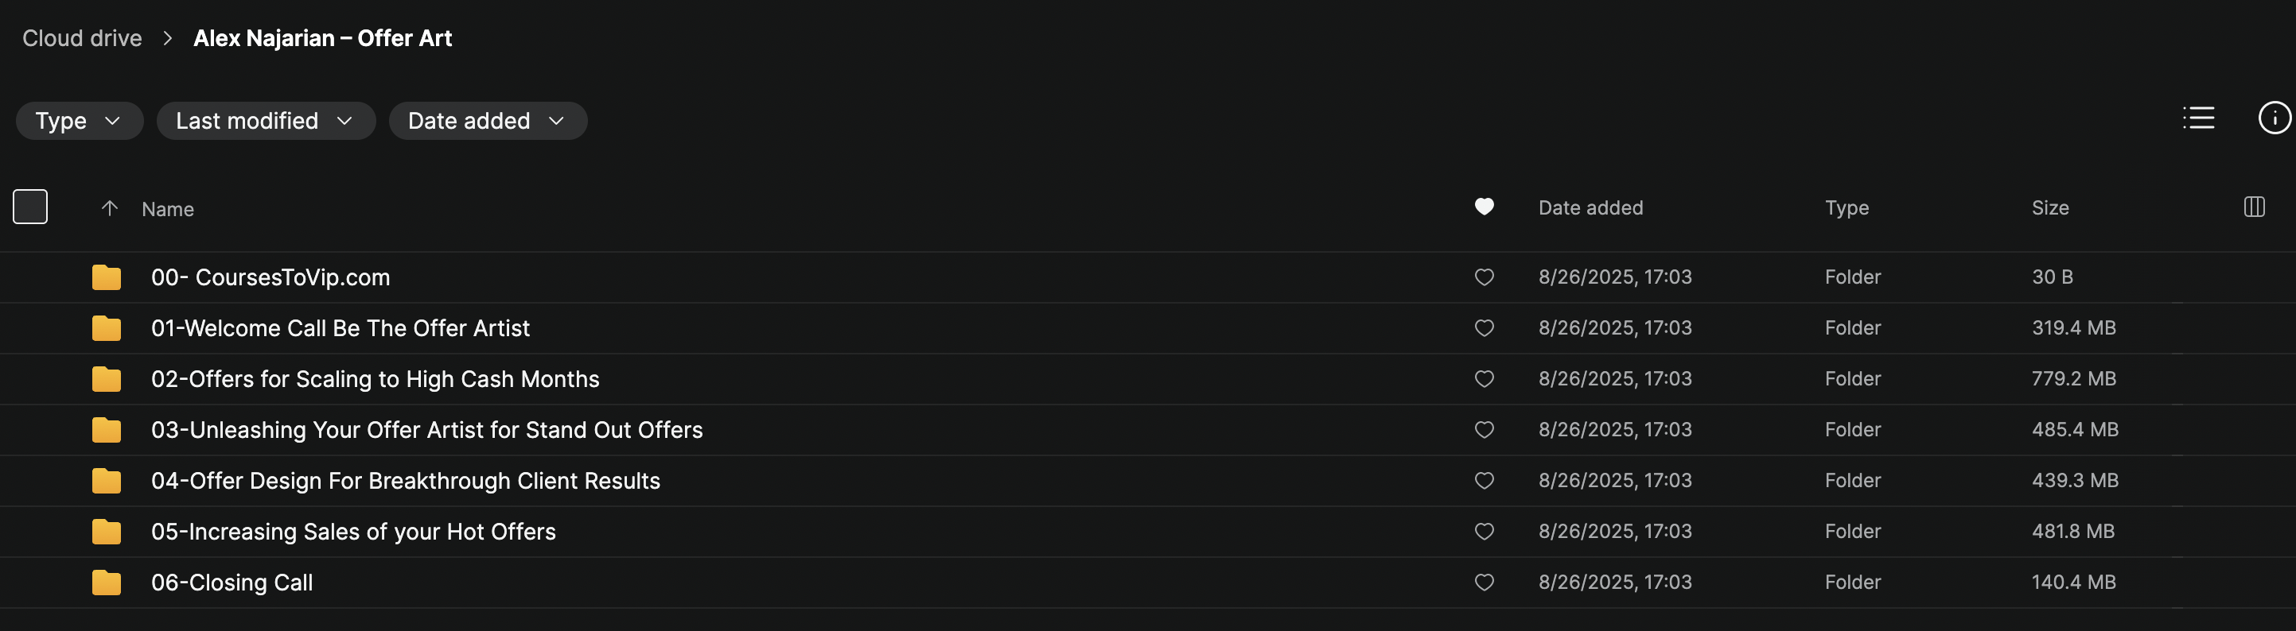2296x631 pixels.
Task: Favorite the 01-Welcome Call folder
Action: click(x=1483, y=328)
